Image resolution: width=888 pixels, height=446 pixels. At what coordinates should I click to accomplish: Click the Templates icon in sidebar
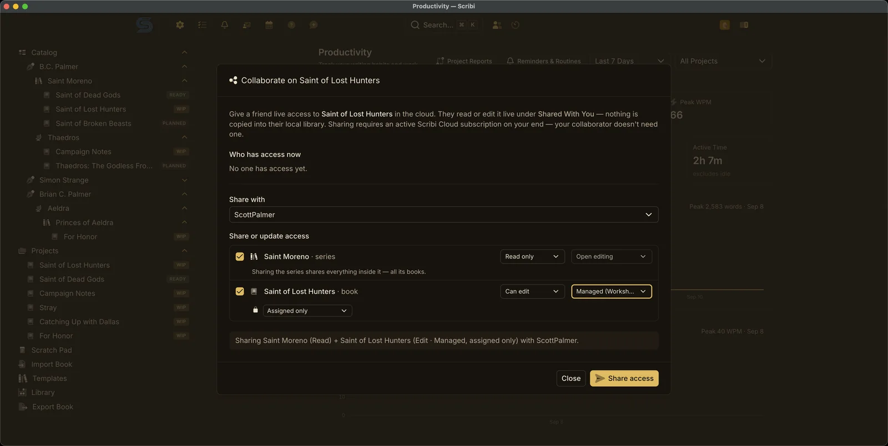(x=23, y=378)
